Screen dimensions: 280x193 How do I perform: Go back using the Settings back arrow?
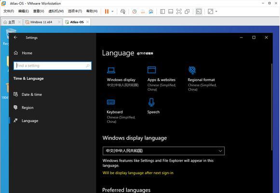pos(15,37)
